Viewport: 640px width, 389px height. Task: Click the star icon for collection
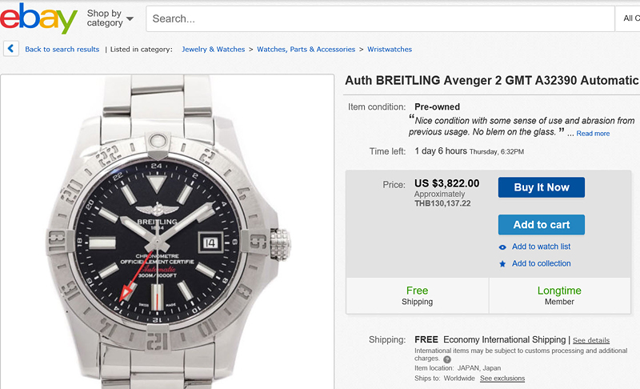(x=502, y=264)
